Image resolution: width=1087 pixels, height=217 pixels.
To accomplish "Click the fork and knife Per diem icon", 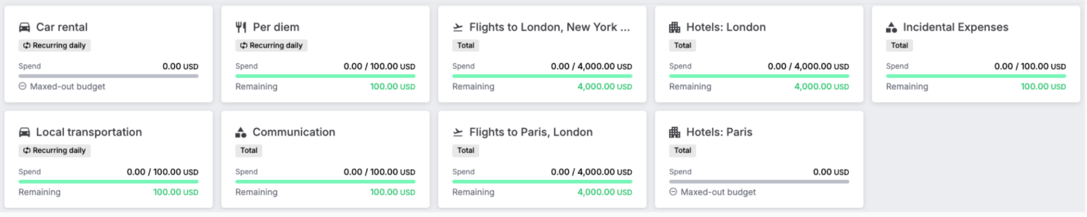I will (x=241, y=27).
